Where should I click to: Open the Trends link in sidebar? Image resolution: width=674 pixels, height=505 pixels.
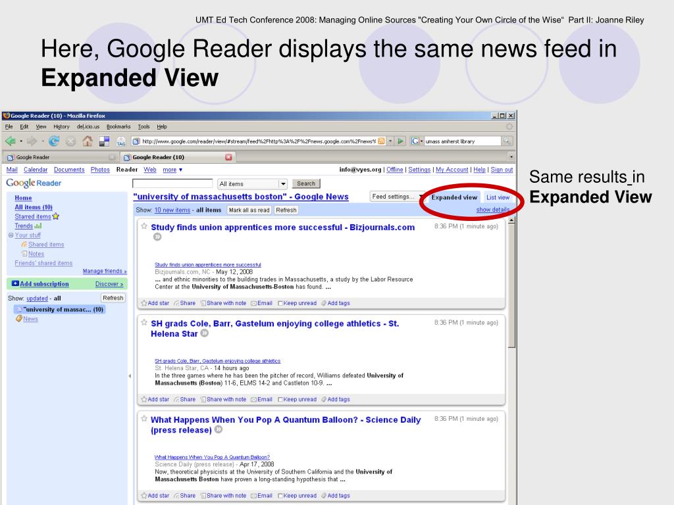24,226
